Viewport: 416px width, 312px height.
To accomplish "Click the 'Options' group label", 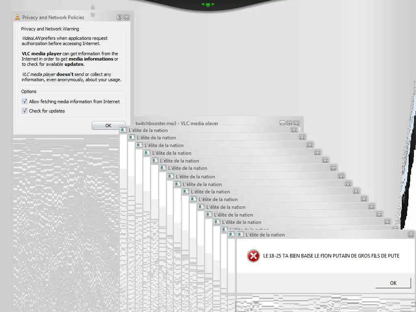I will [29, 91].
